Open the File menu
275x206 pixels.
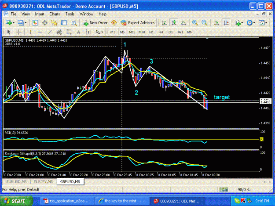pyautogui.click(x=13, y=14)
